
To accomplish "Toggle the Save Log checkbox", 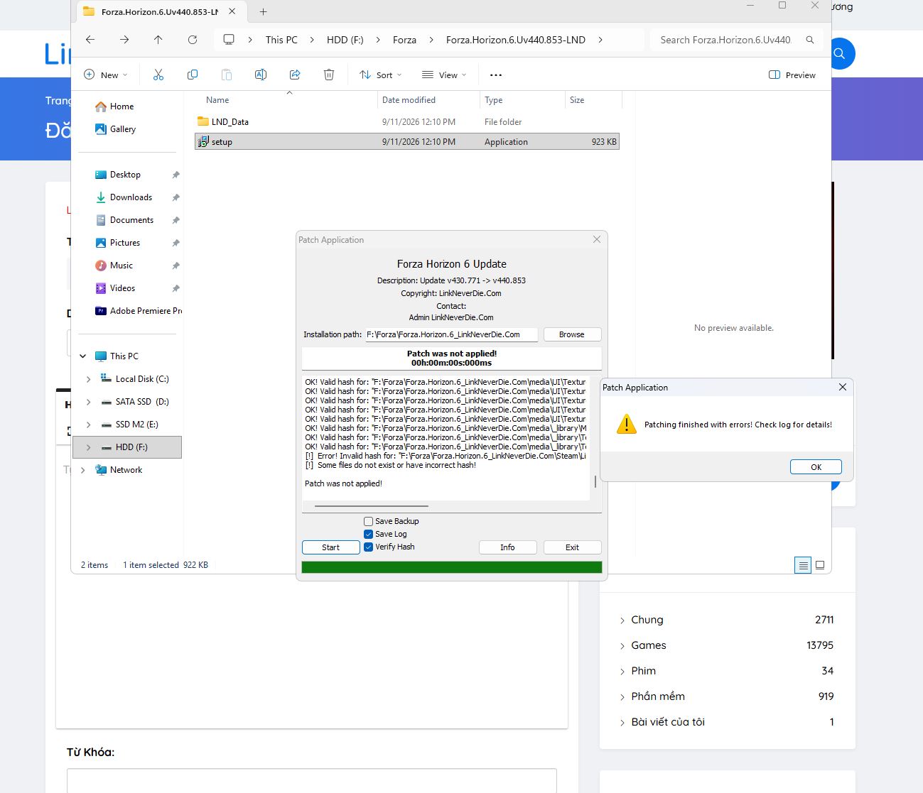I will pos(368,534).
